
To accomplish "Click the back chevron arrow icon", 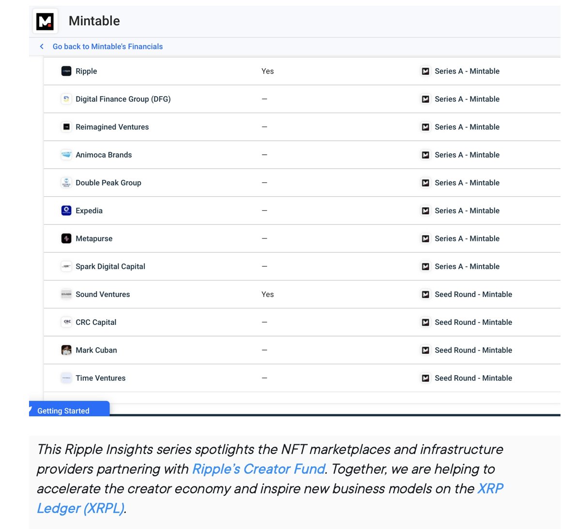I will point(42,46).
